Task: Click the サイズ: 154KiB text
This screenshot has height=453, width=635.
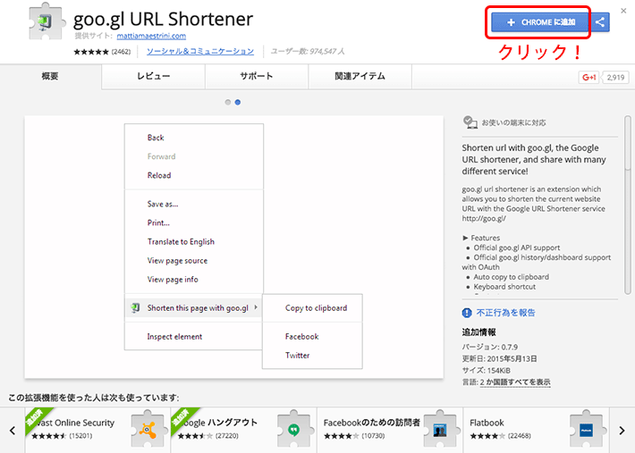Action: (487, 371)
